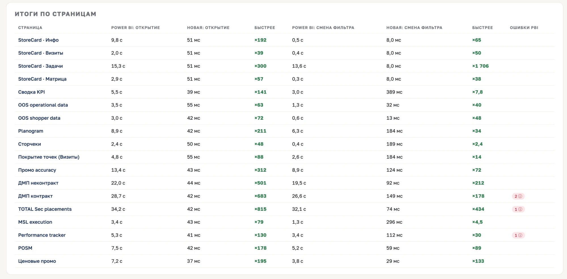Click the 37 мс open time value
This screenshot has width=567, height=279.
tap(194, 261)
